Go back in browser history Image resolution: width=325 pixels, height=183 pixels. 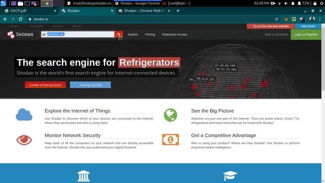tap(5, 19)
